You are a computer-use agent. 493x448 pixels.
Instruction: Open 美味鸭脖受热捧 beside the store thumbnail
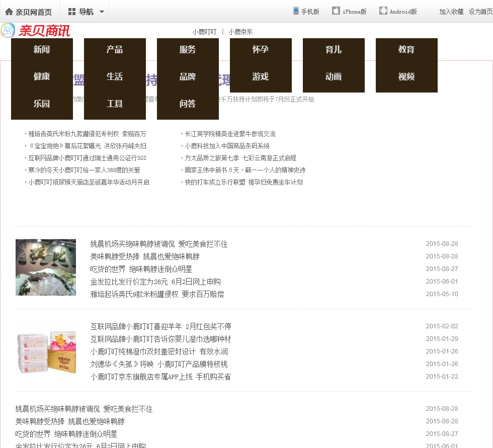pyautogui.click(x=145, y=256)
